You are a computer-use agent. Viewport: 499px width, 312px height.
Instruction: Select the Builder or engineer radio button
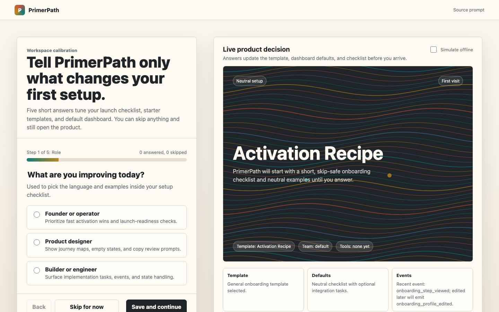[x=37, y=270]
